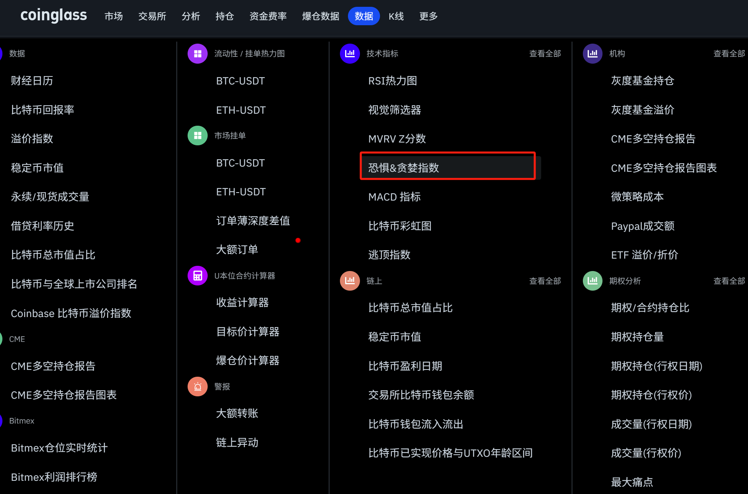The image size is (748, 494).
Task: View all under 期权分析 (查看全部)
Action: click(x=729, y=281)
